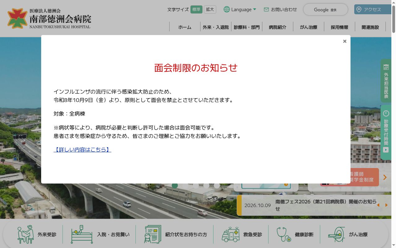Viewport: 396px width, 248px height.
Task: Select the green active carousel dot
Action: [175, 186]
